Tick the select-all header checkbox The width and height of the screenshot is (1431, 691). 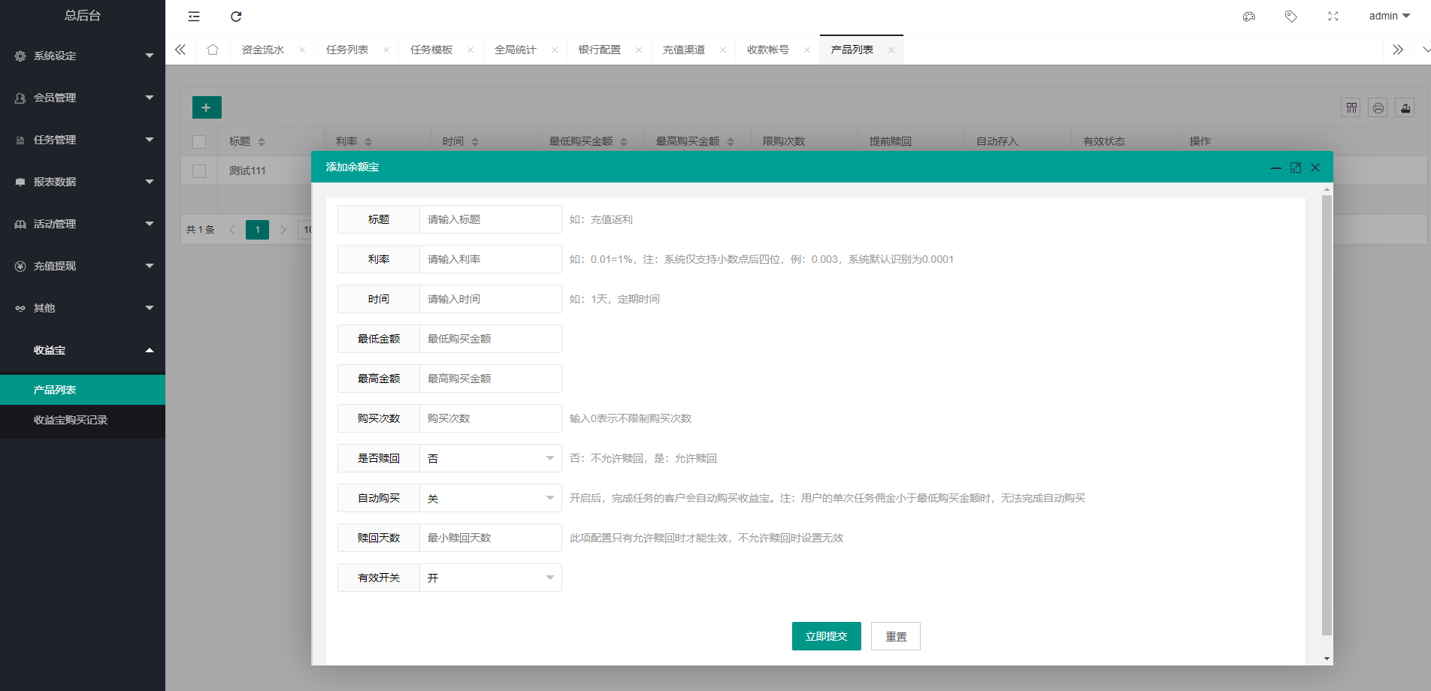199,141
